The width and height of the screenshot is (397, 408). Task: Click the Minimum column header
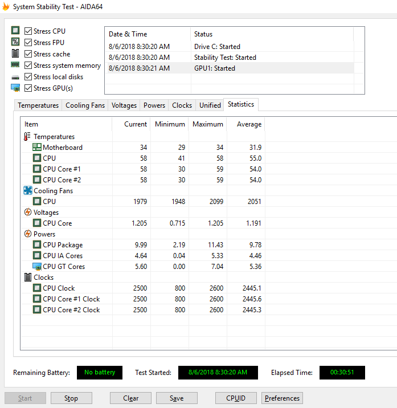(x=169, y=124)
